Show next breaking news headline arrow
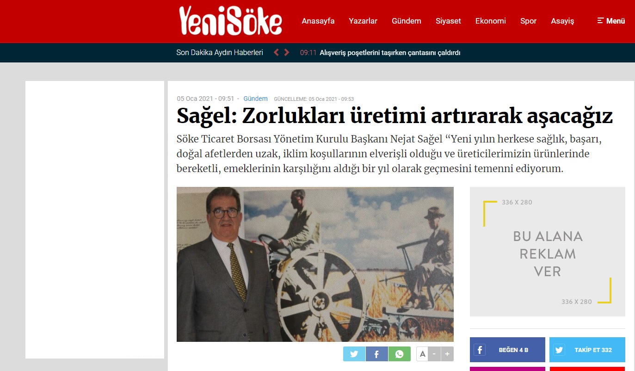The height and width of the screenshot is (371, 635). tap(287, 52)
